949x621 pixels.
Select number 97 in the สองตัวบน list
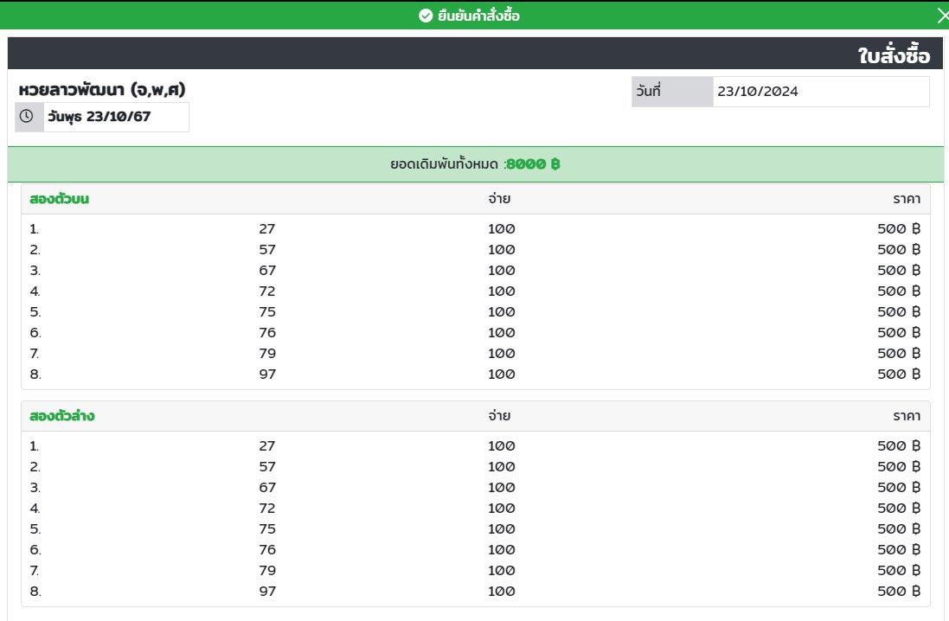[267, 374]
